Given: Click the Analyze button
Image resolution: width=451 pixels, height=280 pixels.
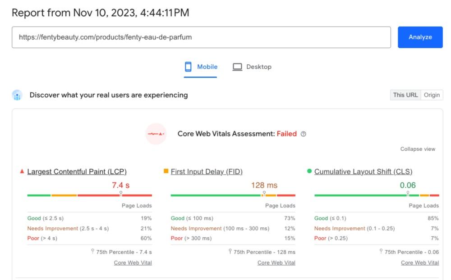Looking at the screenshot, I should click(420, 37).
